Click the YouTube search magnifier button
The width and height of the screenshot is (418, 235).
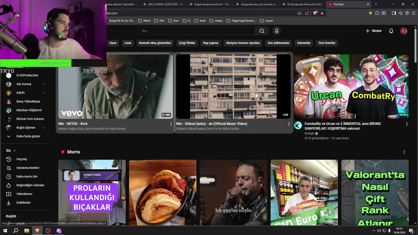pos(262,31)
